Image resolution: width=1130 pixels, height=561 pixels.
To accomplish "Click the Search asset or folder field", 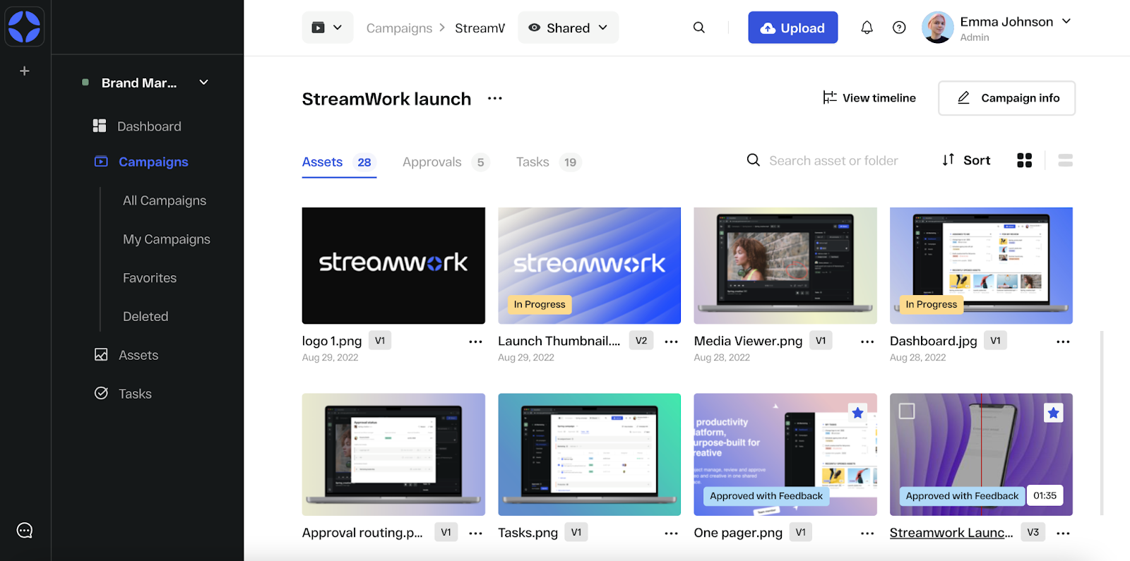I will [833, 161].
